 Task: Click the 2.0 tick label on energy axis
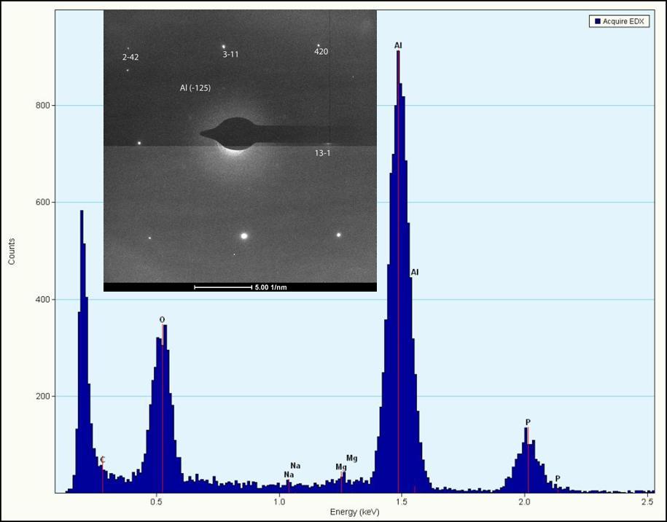[x=525, y=502]
